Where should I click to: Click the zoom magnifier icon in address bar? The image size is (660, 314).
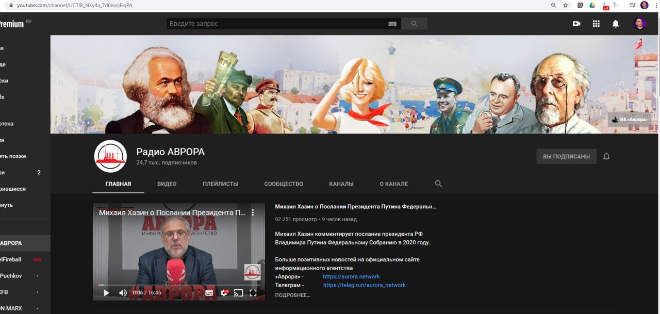point(554,5)
